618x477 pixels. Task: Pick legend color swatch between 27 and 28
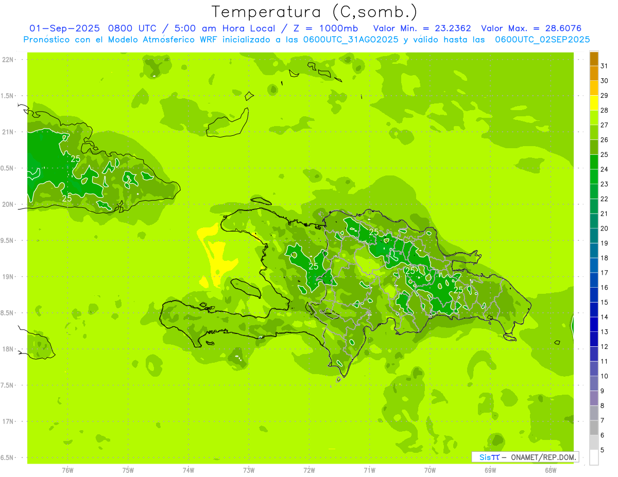(594, 118)
